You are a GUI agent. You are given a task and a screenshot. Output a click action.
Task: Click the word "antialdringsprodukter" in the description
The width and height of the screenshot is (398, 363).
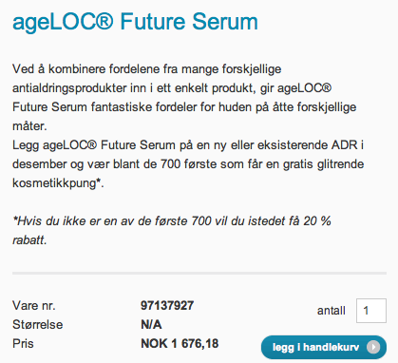[x=69, y=88]
